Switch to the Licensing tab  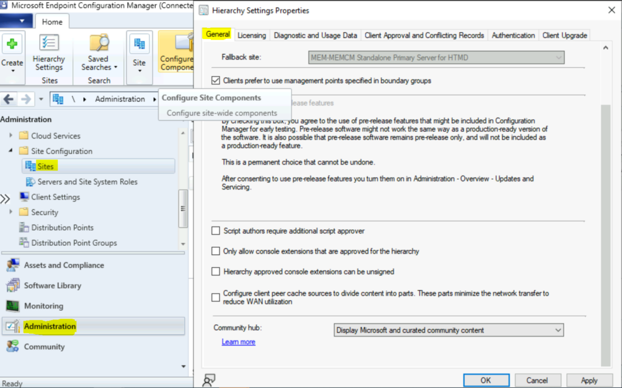click(251, 35)
